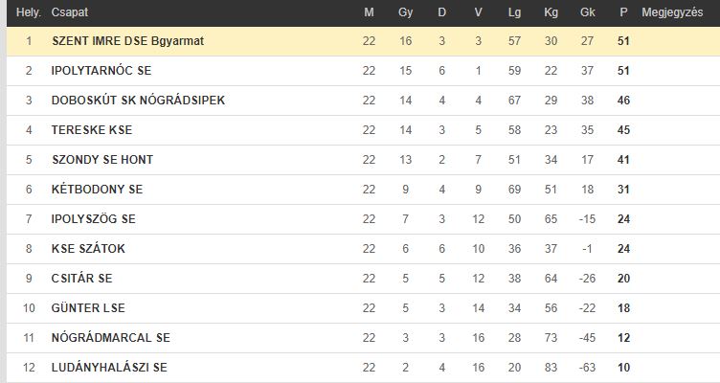720x383 pixels.
Task: Select NÓGRÁDMARCAL SE team link
Action: tap(111, 338)
